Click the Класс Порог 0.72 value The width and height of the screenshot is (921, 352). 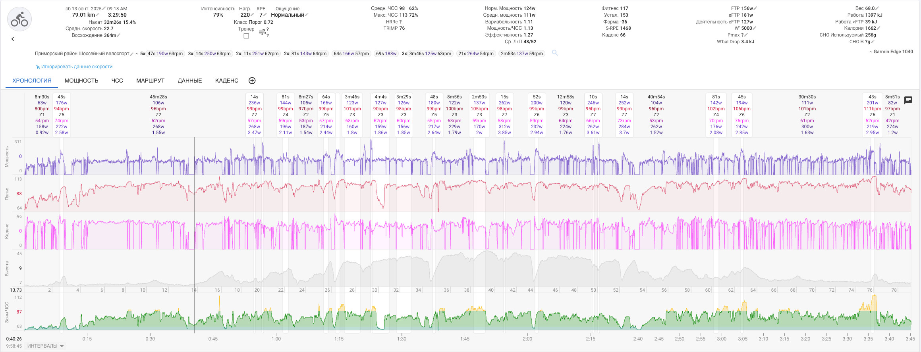[253, 22]
